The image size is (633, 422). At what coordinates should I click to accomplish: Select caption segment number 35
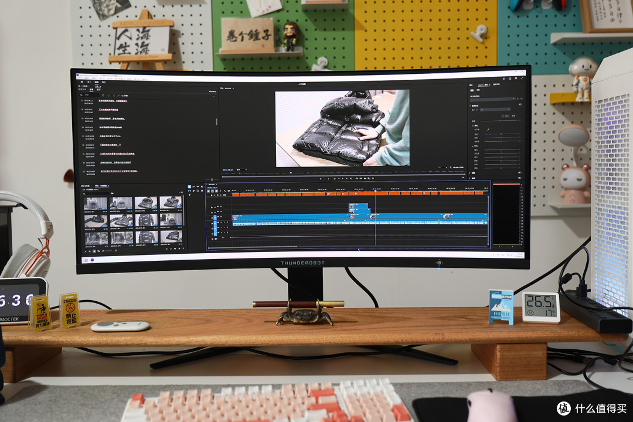click(110, 171)
